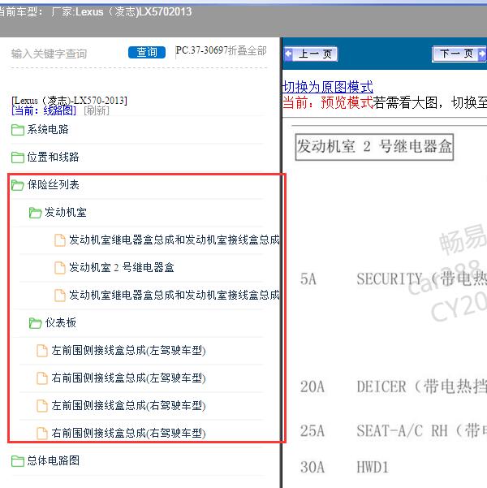The width and height of the screenshot is (487, 488).
Task: Click right arrow icon on 下一页 button
Action: point(481,54)
